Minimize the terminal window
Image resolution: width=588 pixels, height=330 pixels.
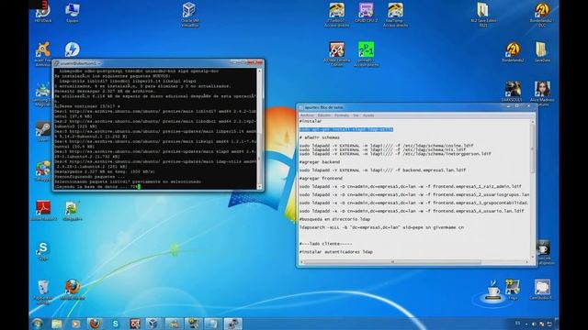click(235, 62)
